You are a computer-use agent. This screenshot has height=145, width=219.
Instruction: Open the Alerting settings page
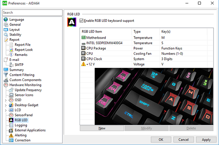[x=21, y=135]
